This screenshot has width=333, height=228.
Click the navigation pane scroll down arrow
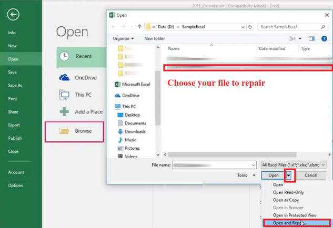pos(158,155)
